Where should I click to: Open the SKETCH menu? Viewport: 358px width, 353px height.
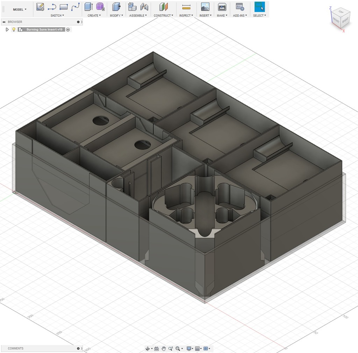point(57,15)
